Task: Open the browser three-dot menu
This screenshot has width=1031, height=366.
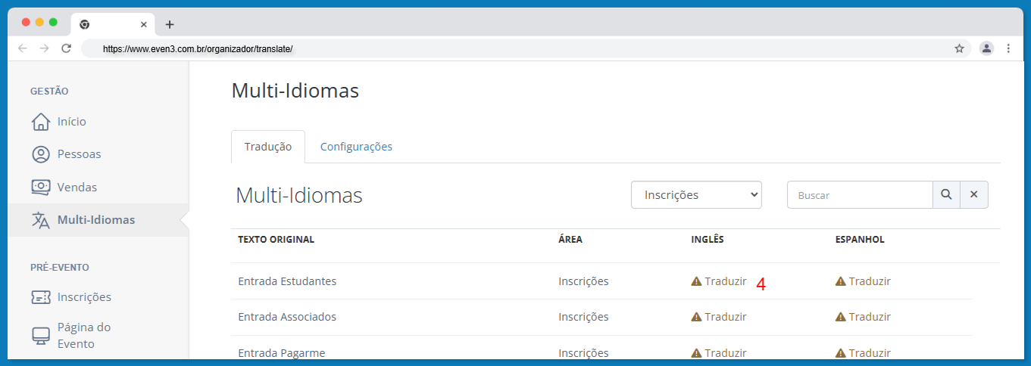Action: point(1008,48)
